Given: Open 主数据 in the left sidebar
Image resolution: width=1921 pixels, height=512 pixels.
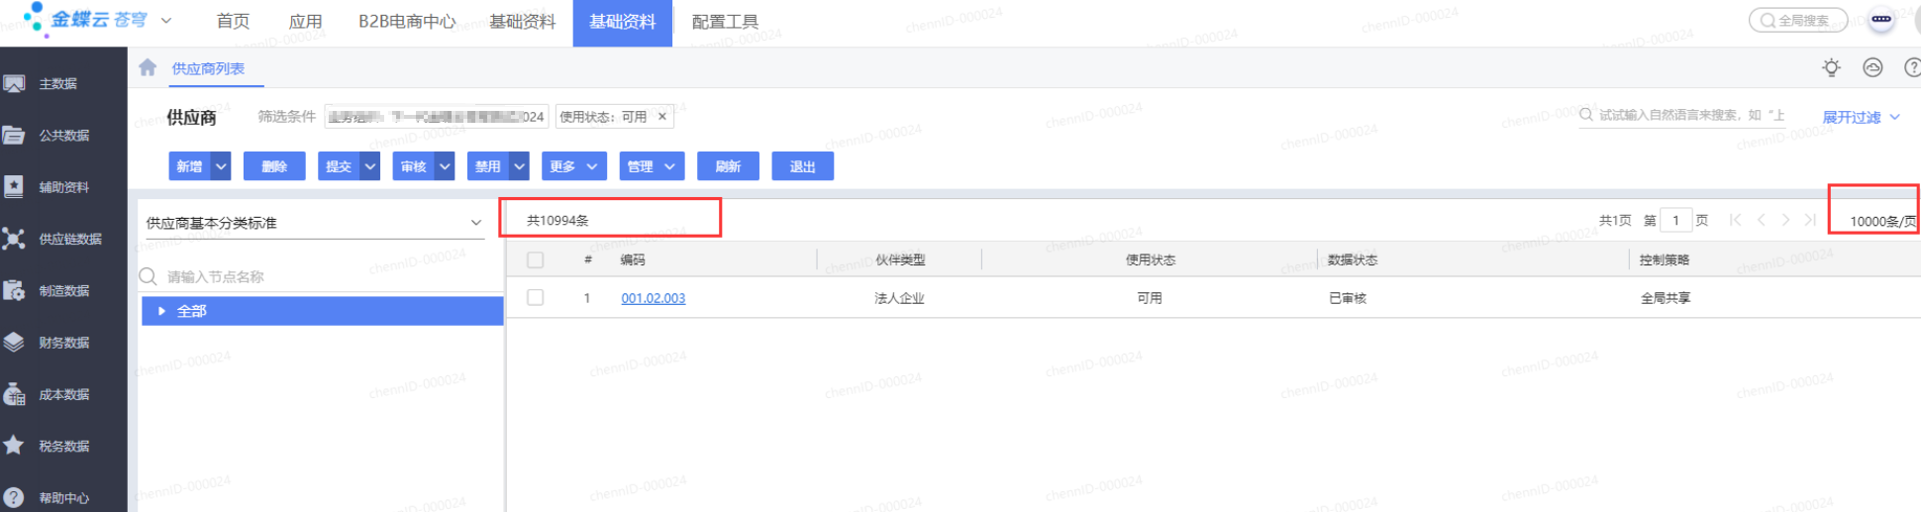Looking at the screenshot, I should [x=57, y=84].
